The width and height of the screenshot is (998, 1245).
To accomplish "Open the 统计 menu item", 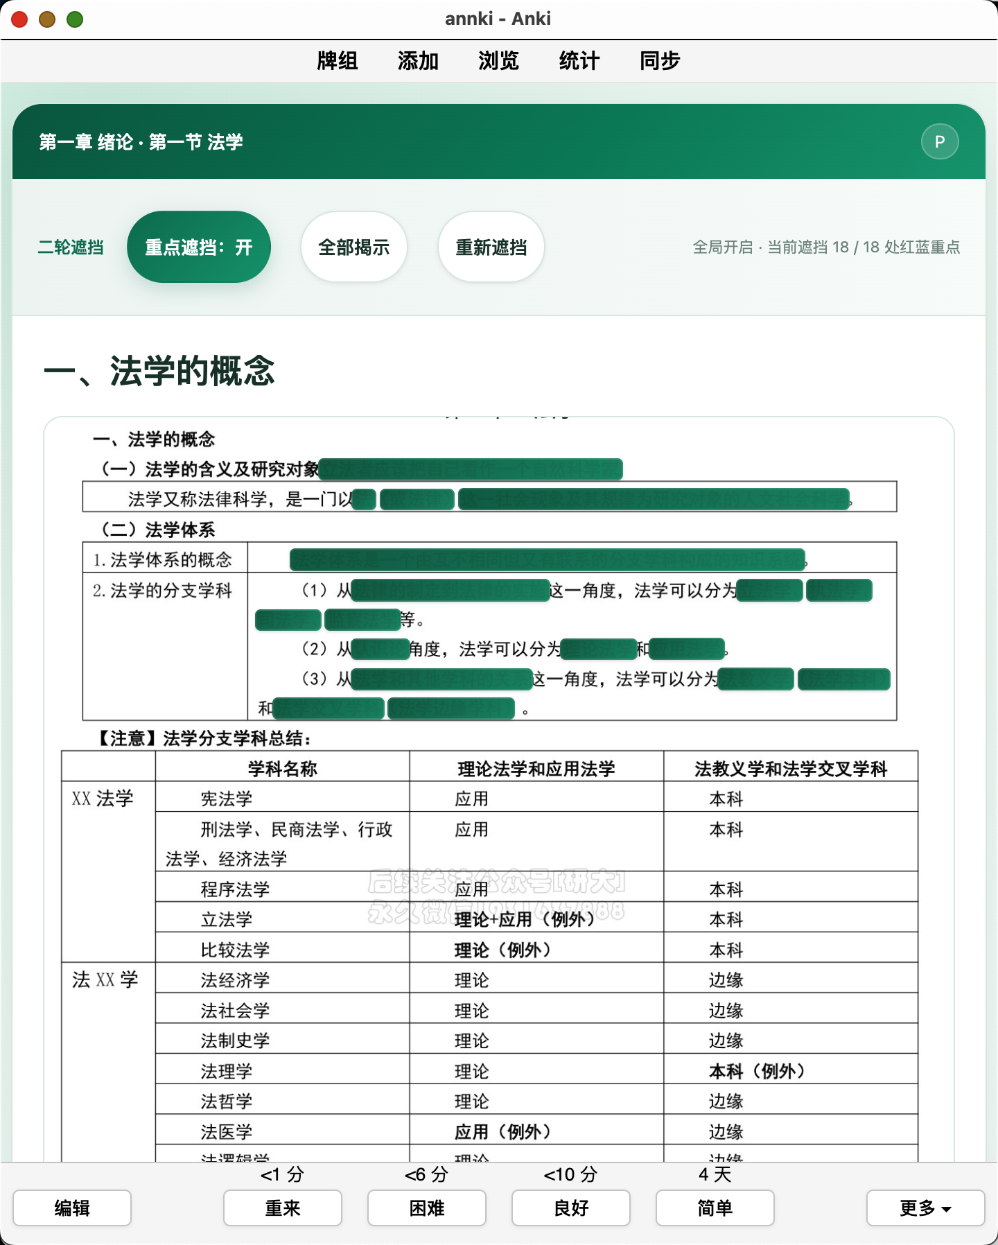I will tap(579, 61).
